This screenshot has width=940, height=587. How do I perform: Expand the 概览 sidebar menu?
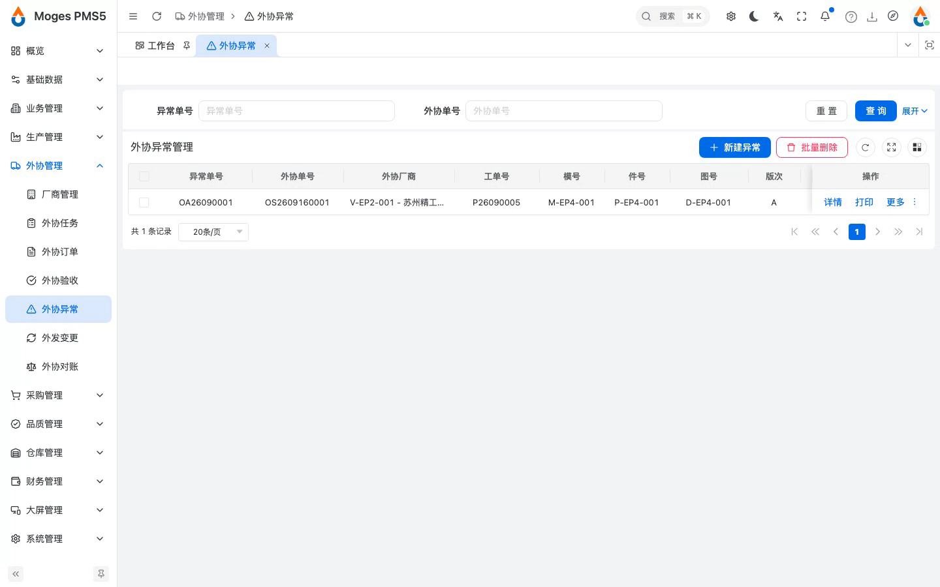(x=58, y=51)
